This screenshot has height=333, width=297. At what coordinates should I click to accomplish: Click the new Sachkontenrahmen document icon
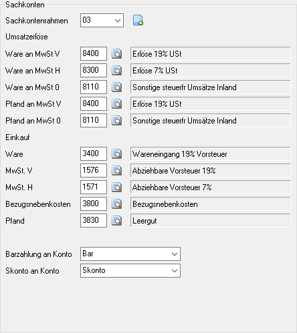[138, 20]
